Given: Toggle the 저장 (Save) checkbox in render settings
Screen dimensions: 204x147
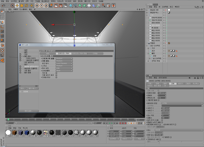Looking at the screenshot, I should point(20,54).
